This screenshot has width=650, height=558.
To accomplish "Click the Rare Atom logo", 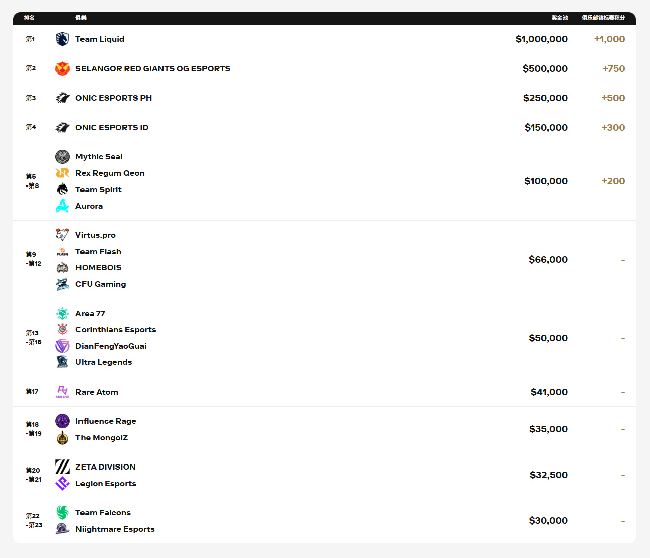I will pos(62,392).
